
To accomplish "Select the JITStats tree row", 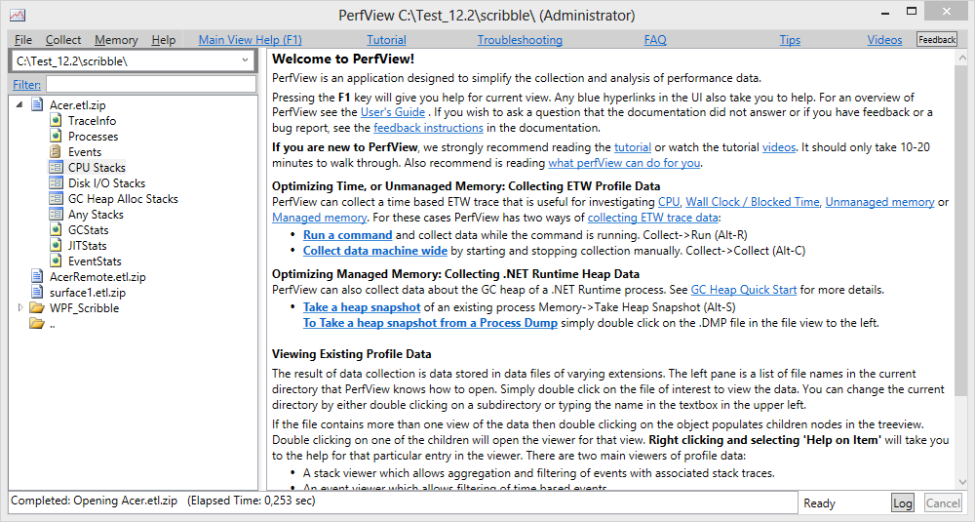I will click(x=87, y=245).
